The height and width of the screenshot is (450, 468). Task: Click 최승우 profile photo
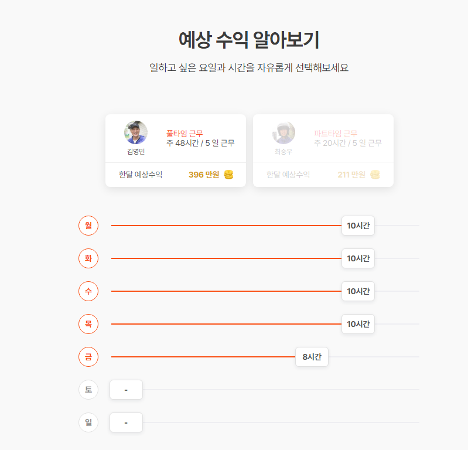[283, 132]
